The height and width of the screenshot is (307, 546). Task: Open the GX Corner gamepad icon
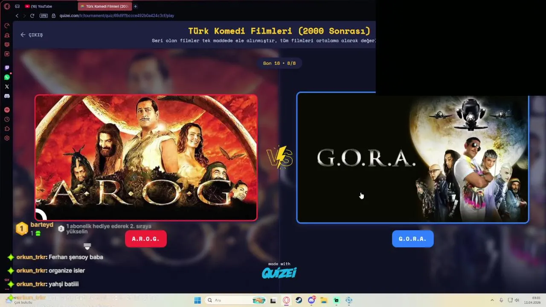[17, 6]
